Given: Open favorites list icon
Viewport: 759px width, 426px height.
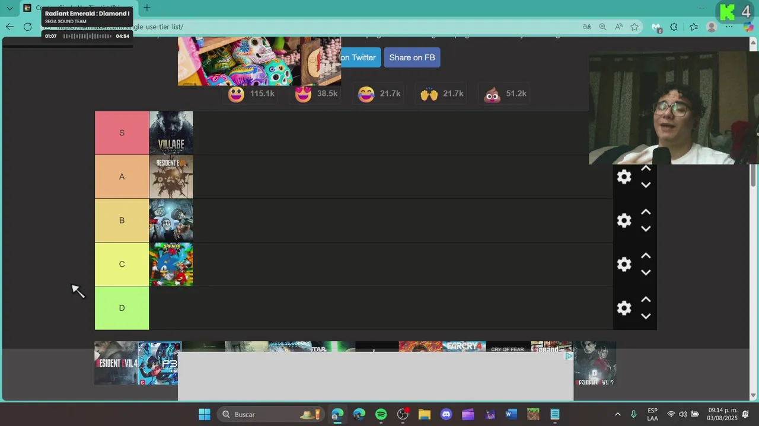Looking at the screenshot, I should click(694, 27).
